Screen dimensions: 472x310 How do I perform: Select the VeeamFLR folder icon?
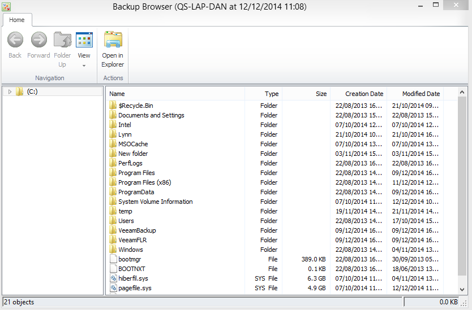click(113, 240)
